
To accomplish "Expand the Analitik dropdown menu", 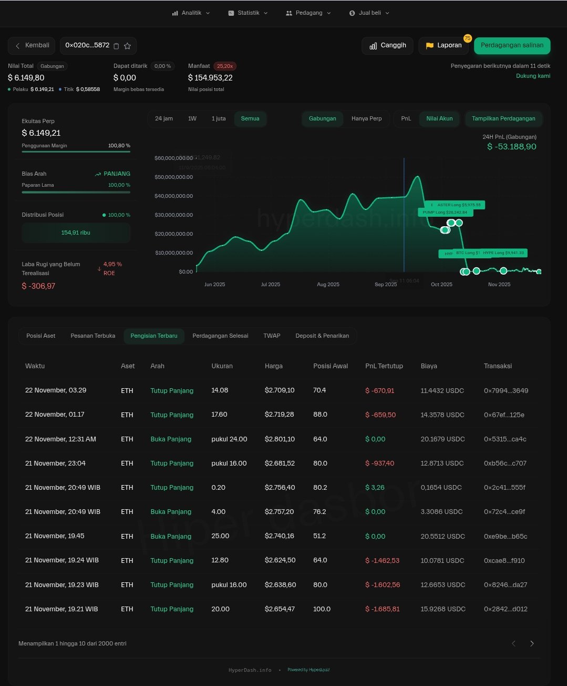I will pos(191,13).
